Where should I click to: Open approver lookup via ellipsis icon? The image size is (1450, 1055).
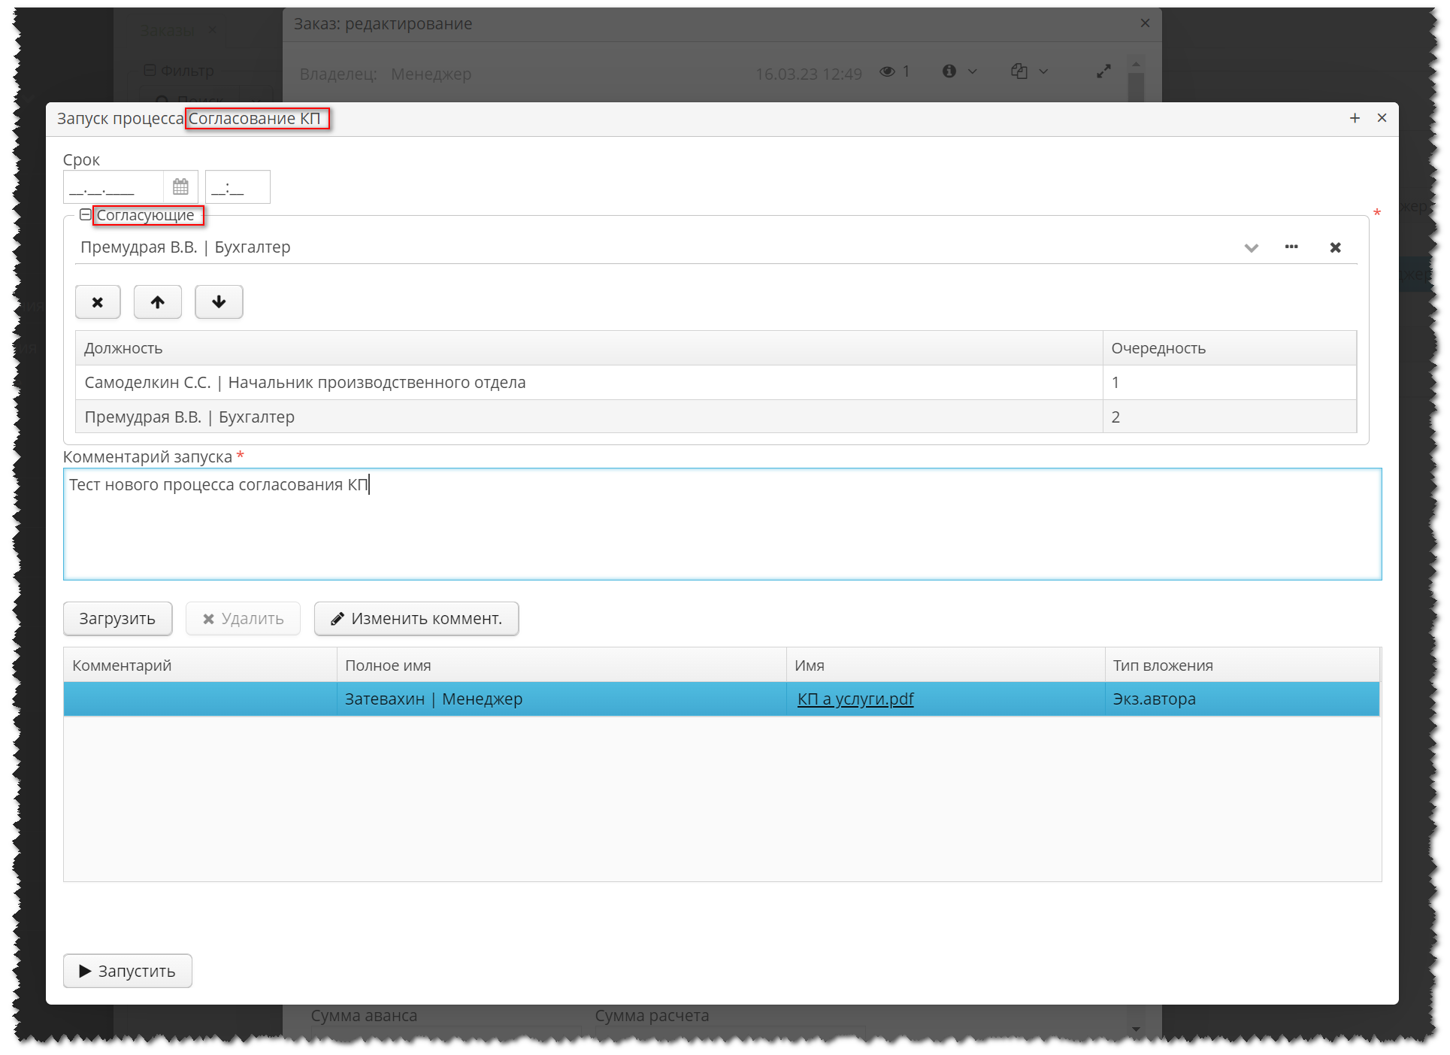1291,247
